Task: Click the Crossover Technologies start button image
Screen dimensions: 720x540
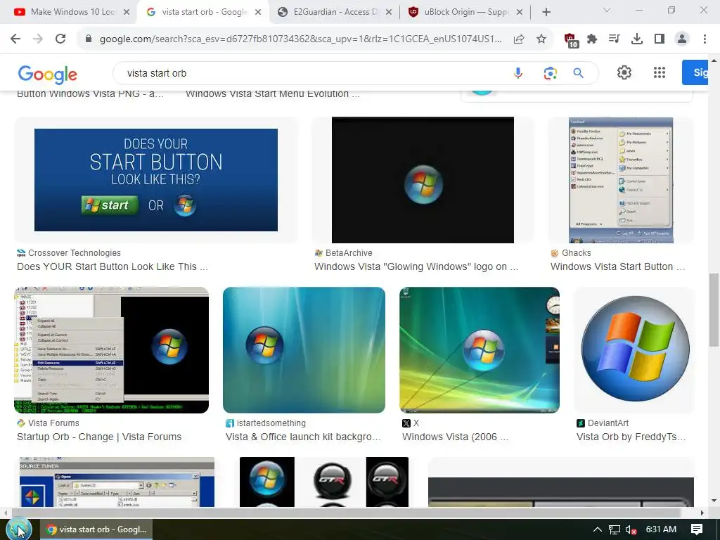Action: (x=156, y=180)
